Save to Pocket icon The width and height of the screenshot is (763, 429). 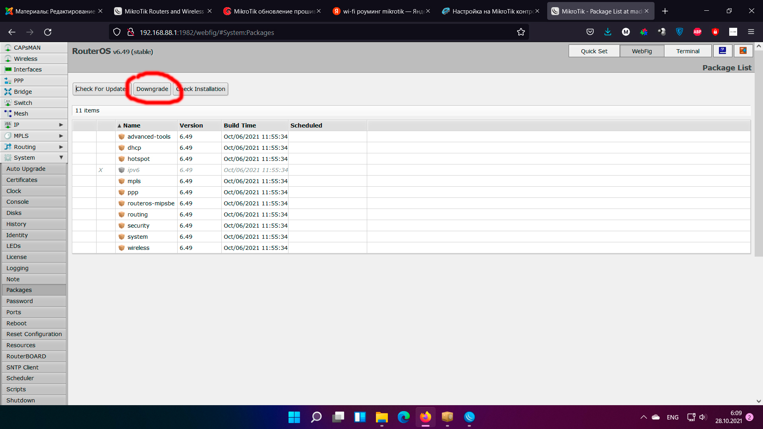pyautogui.click(x=590, y=32)
